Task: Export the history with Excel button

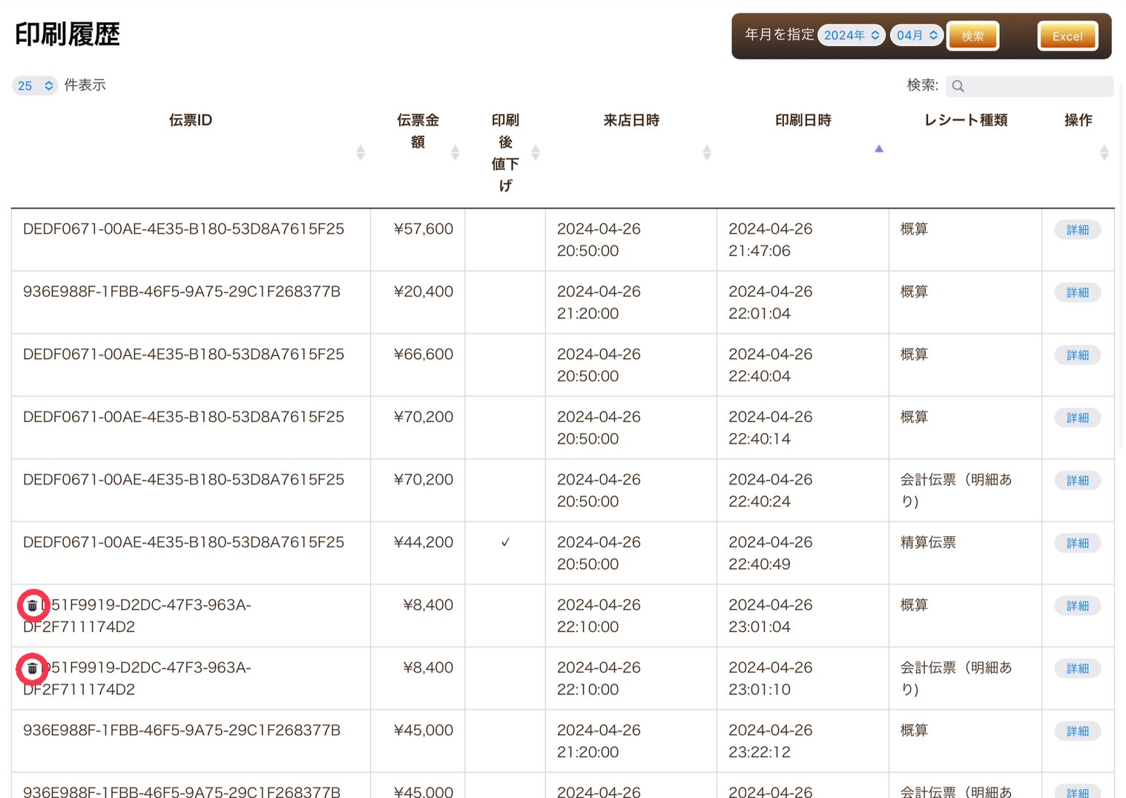Action: 1067,36
